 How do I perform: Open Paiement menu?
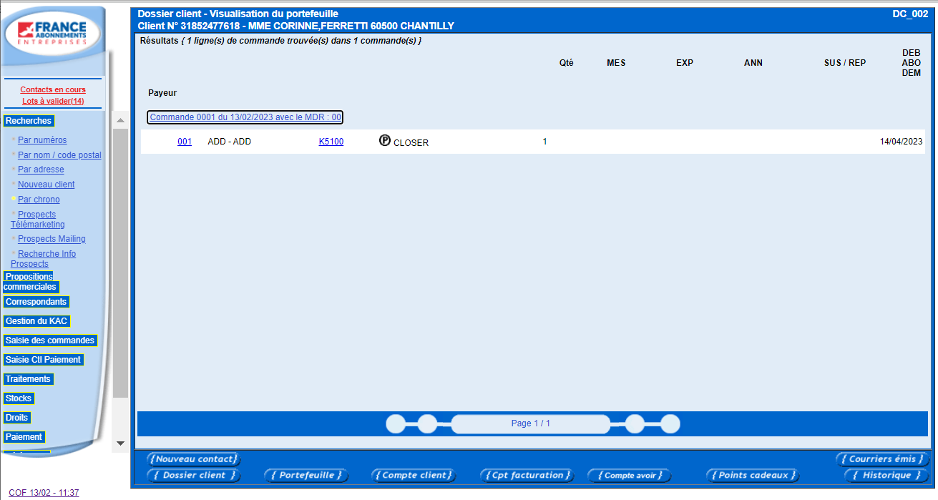(x=24, y=437)
